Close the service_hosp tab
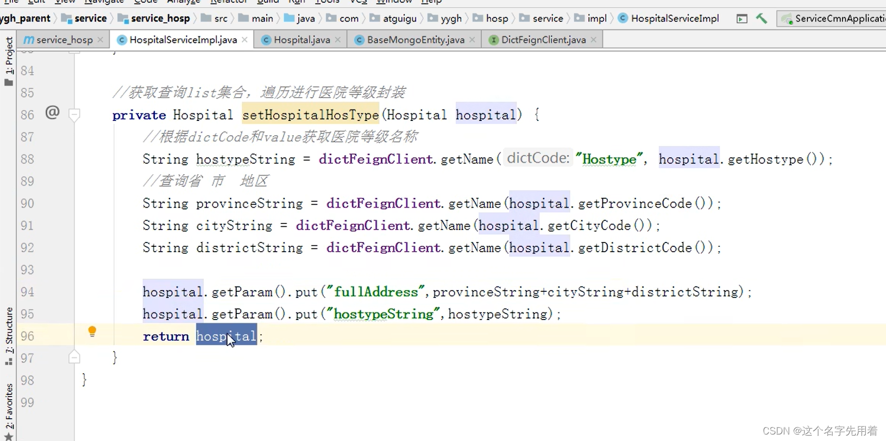This screenshot has width=886, height=441. pyautogui.click(x=100, y=40)
